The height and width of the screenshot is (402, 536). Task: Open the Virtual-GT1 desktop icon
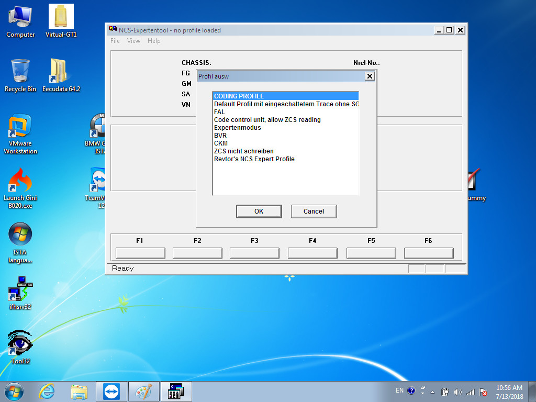pos(61,17)
